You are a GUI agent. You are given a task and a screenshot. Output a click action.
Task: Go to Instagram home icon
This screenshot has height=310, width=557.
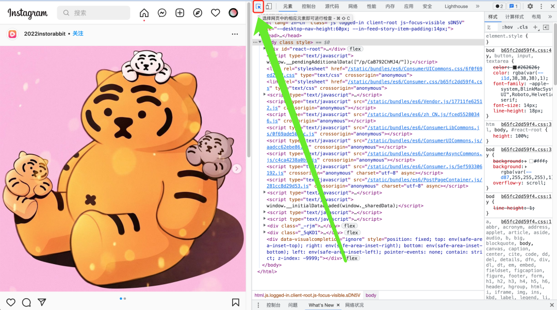(x=144, y=13)
